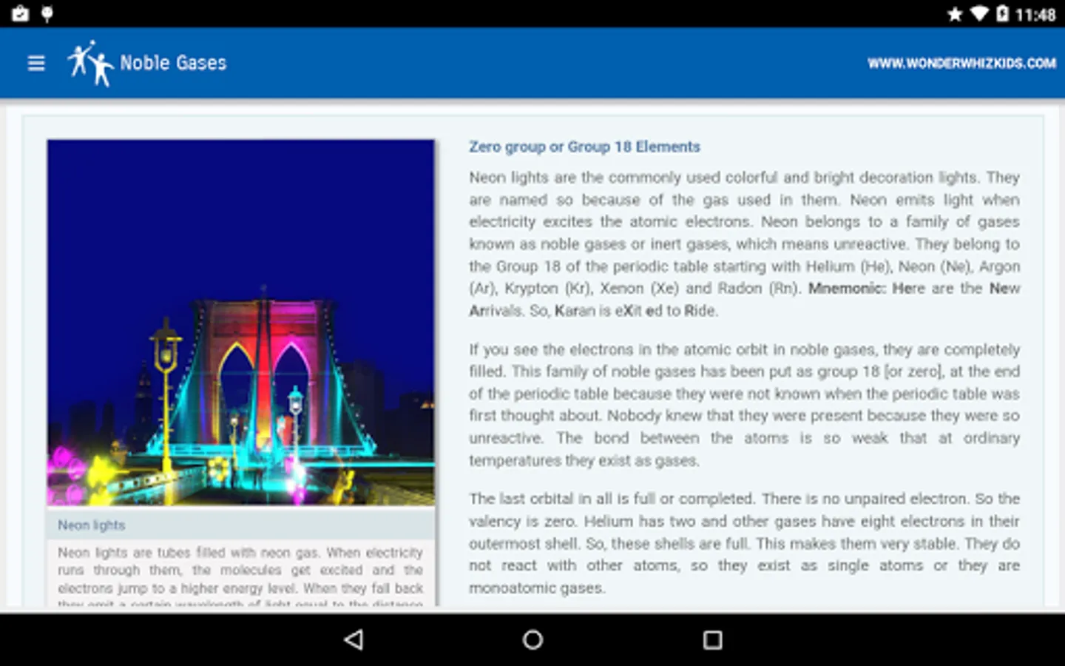Open the hamburger navigation menu

pos(36,64)
